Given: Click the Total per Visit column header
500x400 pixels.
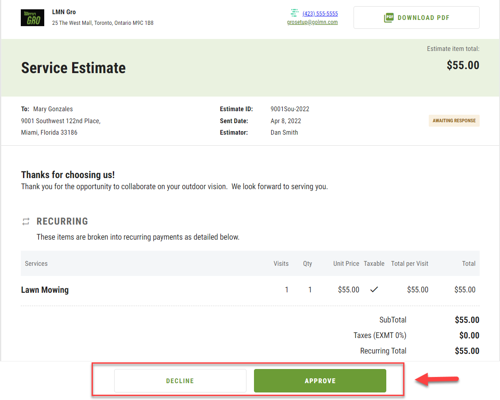Looking at the screenshot, I should coord(409,264).
